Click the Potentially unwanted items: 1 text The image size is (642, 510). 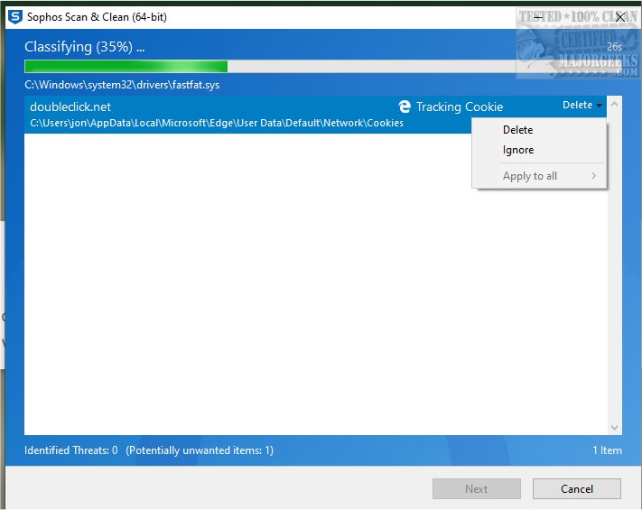[x=200, y=450]
